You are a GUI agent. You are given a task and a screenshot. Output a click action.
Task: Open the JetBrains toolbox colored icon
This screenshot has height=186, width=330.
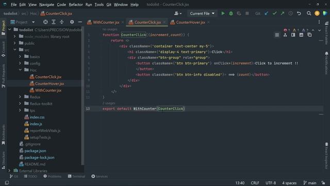(325, 13)
